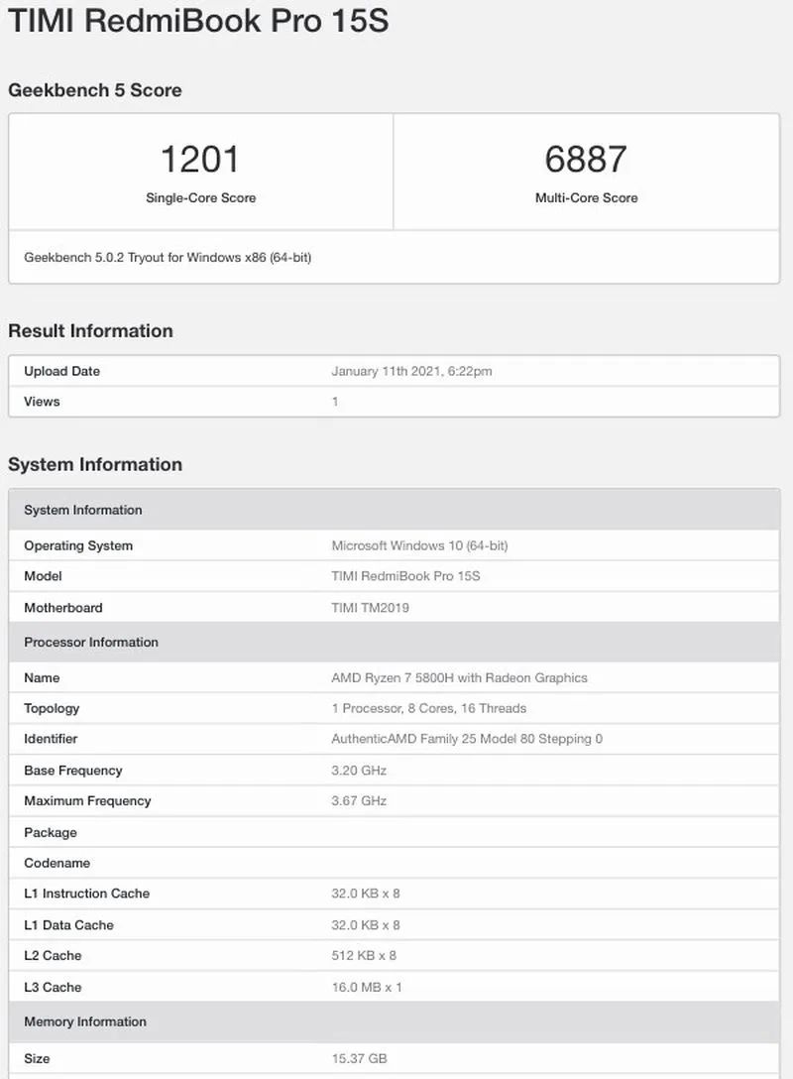Click the page title "TIMI RedmiBook Pro 15S"
The width and height of the screenshot is (793, 1079).
point(198,20)
